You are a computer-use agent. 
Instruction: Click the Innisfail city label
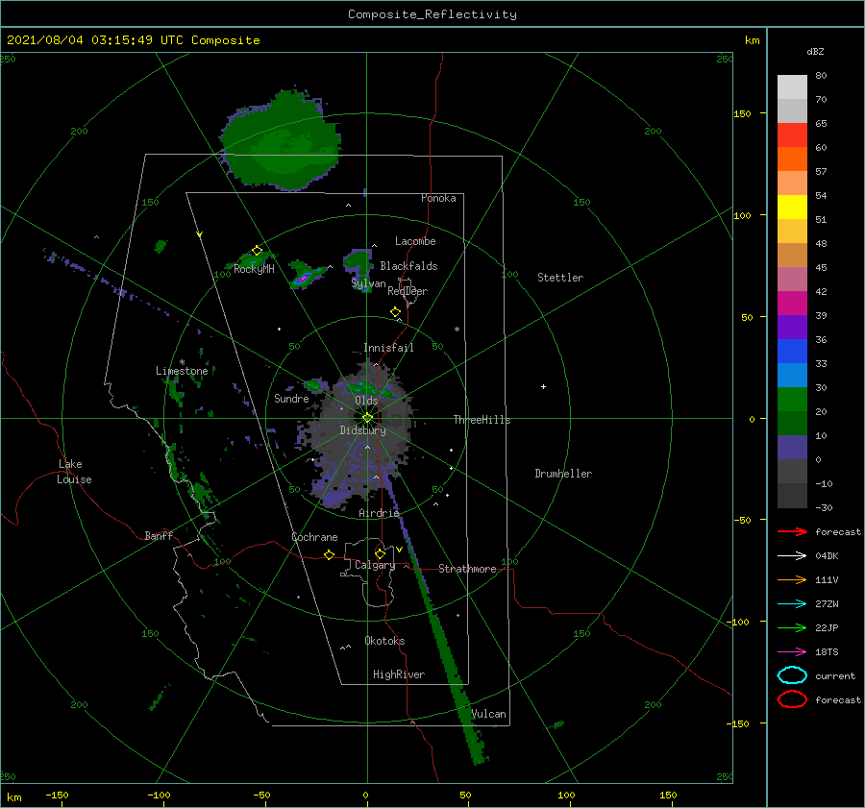click(388, 348)
